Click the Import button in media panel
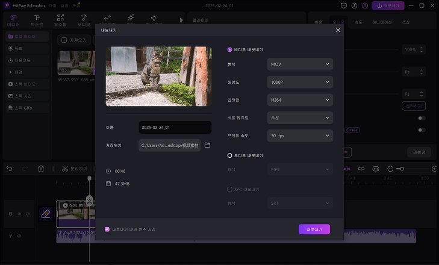 (74, 40)
